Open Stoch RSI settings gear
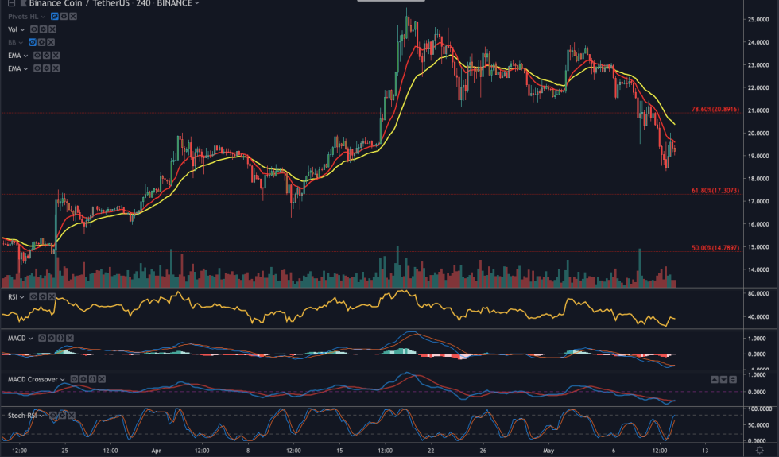The height and width of the screenshot is (457, 779). coord(64,415)
